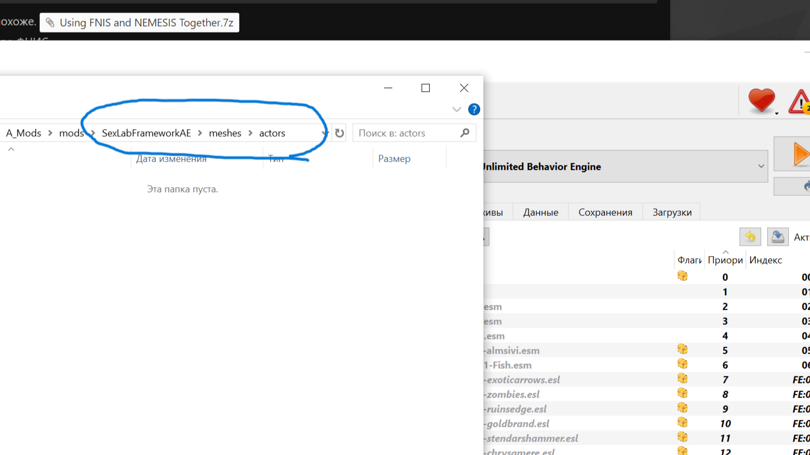Screen dimensions: 810x455
Task: Sort plugins by the Приоритет column header
Action: [725, 260]
